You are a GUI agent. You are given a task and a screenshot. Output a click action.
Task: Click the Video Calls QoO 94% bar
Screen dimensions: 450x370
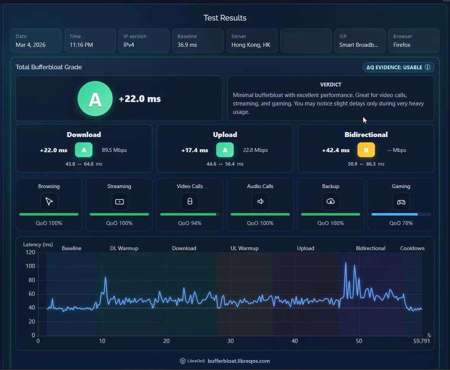(190, 214)
